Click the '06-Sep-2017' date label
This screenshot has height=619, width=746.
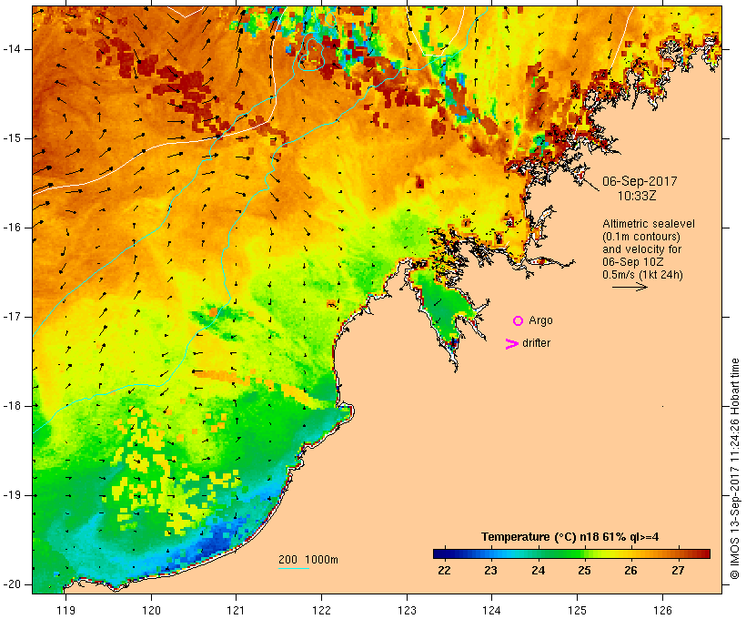coord(640,181)
